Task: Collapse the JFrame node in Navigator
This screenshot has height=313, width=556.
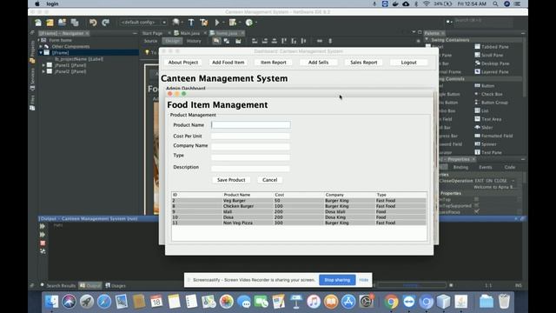Action: [x=41, y=52]
